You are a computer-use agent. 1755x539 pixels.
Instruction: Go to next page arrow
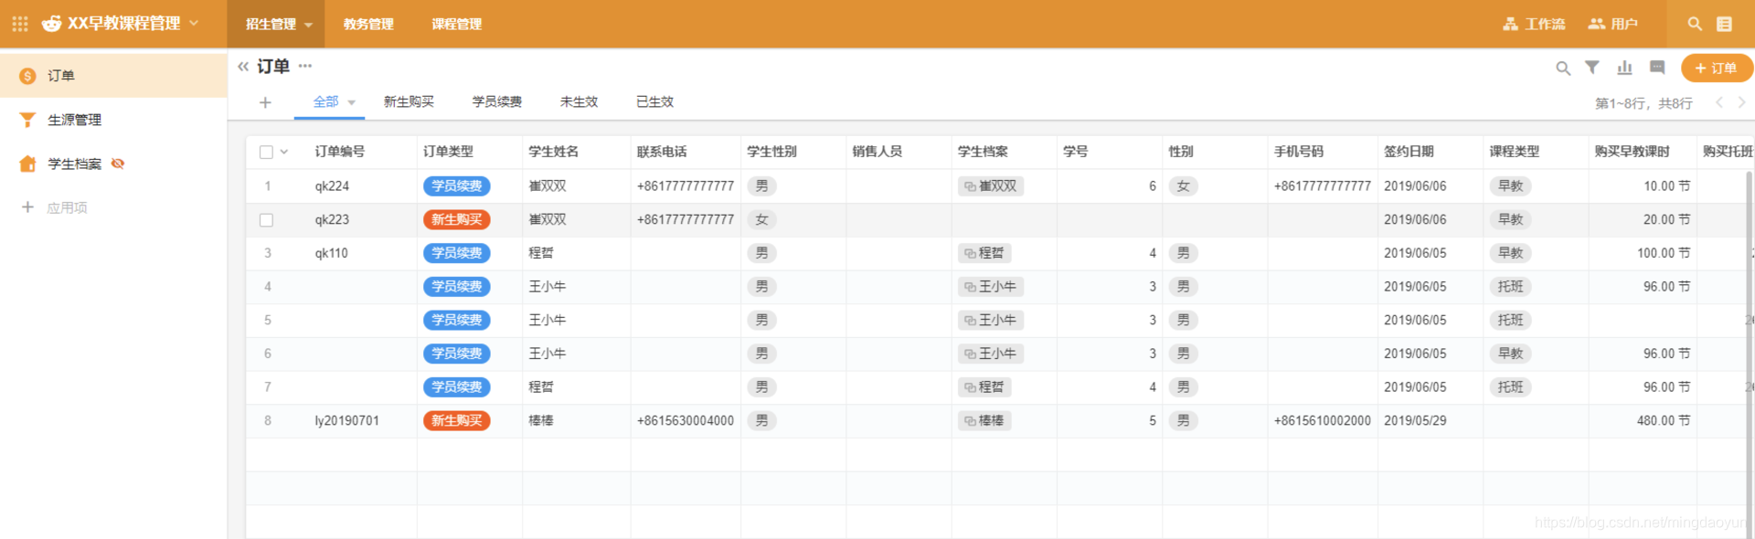(x=1741, y=102)
